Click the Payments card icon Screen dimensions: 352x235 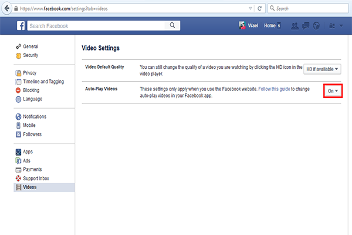coord(18,170)
